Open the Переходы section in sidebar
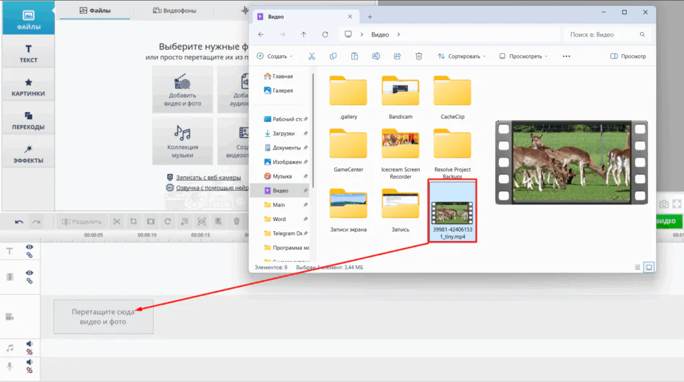 point(28,120)
